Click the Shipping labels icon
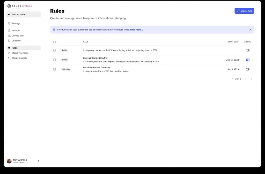Screen dimensions: 265x174 pos(9,58)
